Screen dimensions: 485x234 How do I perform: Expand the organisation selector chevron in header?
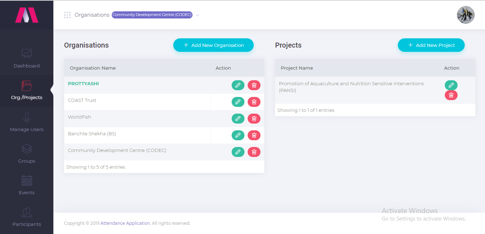click(x=198, y=15)
